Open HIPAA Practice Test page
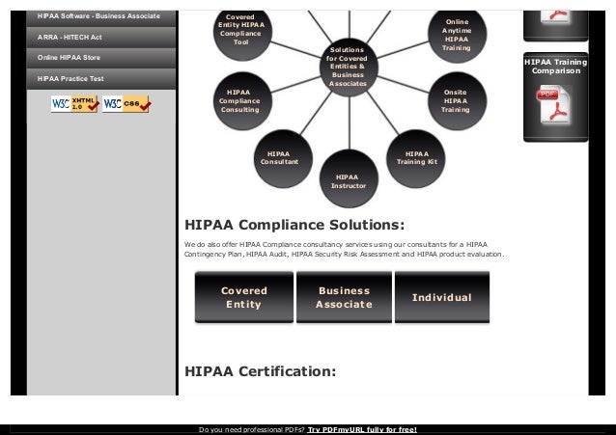The width and height of the screenshot is (616, 435). [101, 79]
